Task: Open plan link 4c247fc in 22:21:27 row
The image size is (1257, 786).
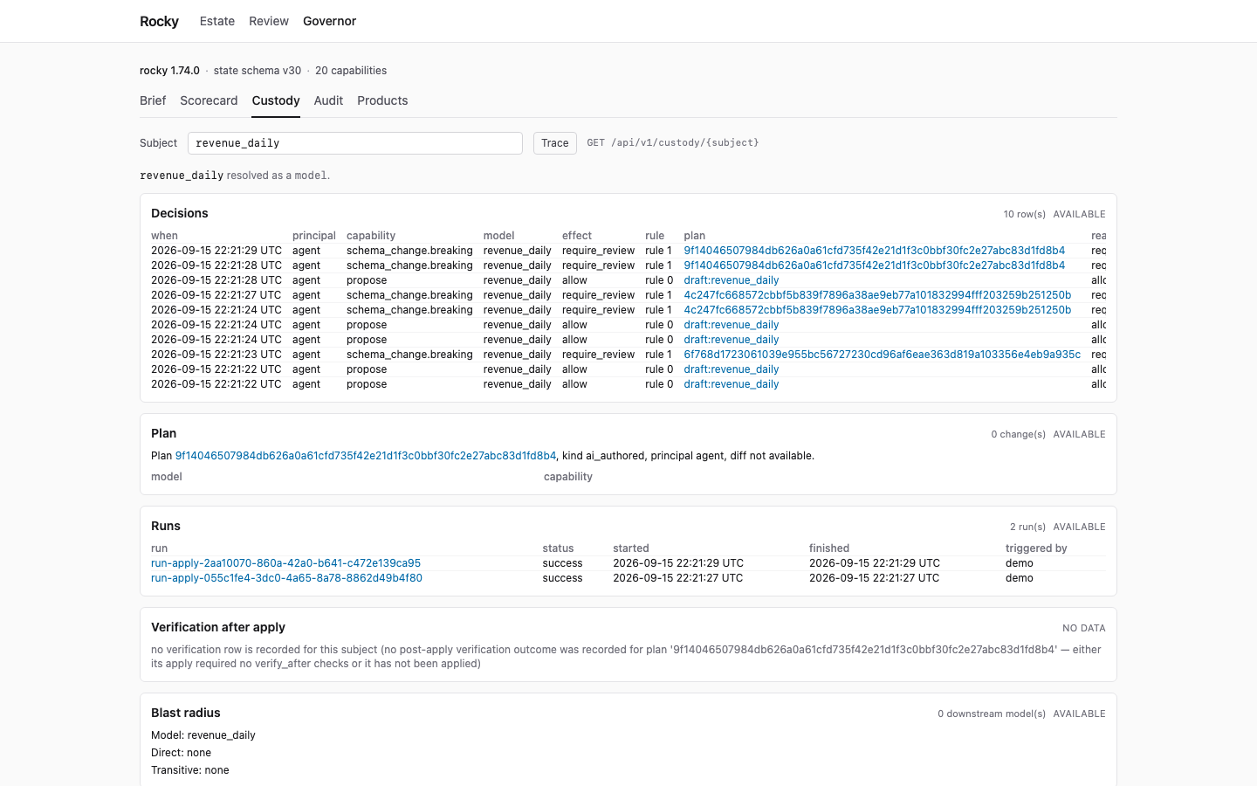Action: click(x=877, y=295)
